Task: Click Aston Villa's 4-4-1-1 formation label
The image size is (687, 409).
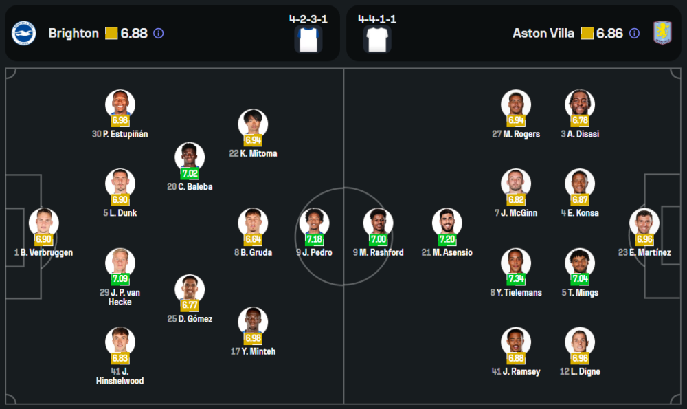Action: 377,19
